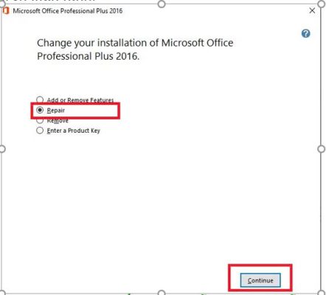
Task: Click the Add or Remove Features label text
Action: point(80,100)
